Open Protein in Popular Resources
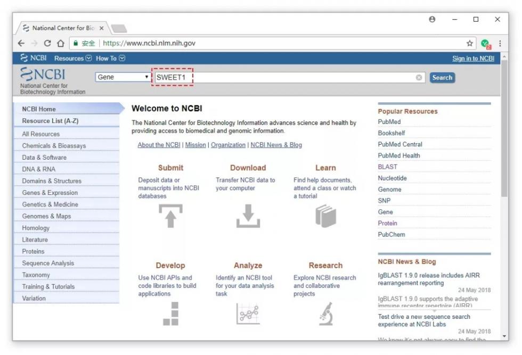 pyautogui.click(x=388, y=223)
